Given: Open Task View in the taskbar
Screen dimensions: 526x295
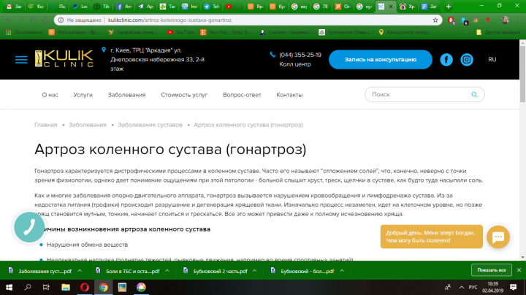Looking at the screenshot, I should click(x=46, y=287).
